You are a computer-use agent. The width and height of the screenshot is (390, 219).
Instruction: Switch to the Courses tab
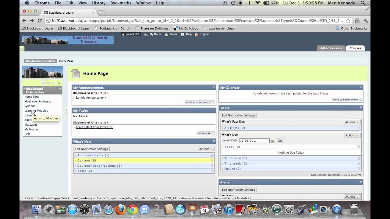point(355,48)
